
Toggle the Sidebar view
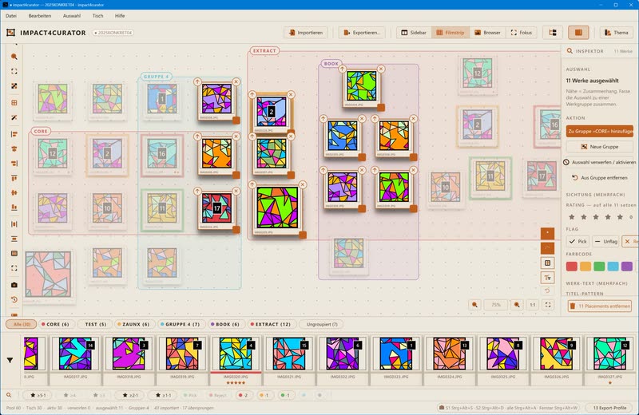414,33
